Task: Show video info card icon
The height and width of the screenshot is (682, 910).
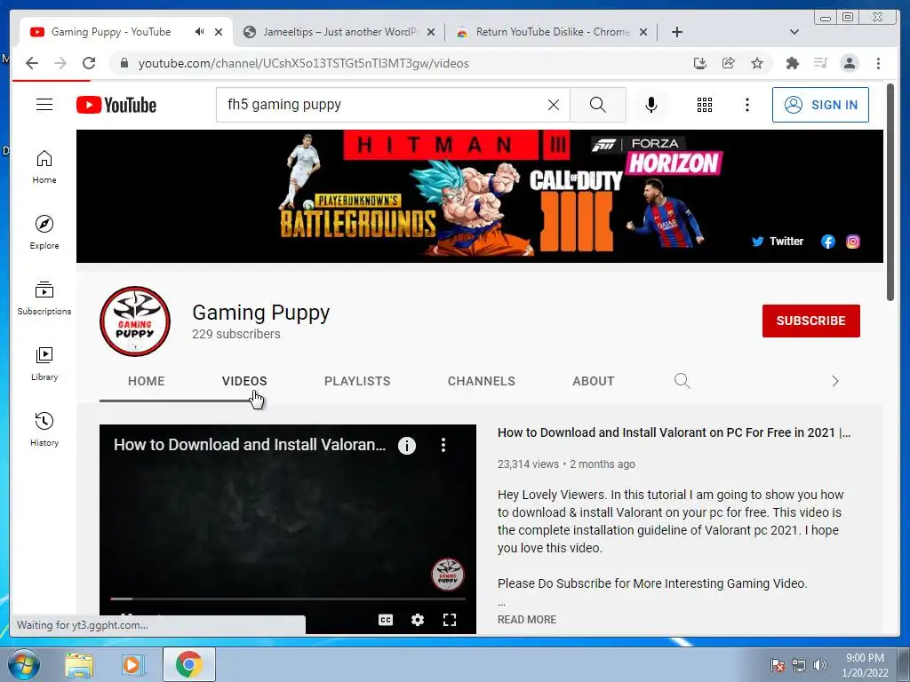Action: pyautogui.click(x=407, y=446)
